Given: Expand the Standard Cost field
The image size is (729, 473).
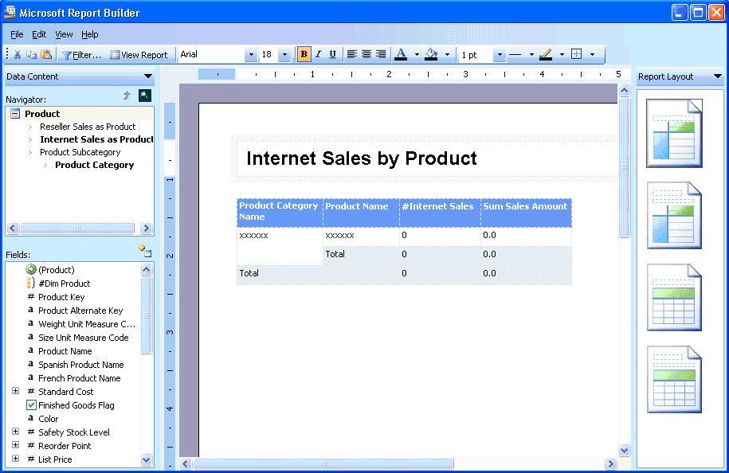Looking at the screenshot, I should (15, 392).
